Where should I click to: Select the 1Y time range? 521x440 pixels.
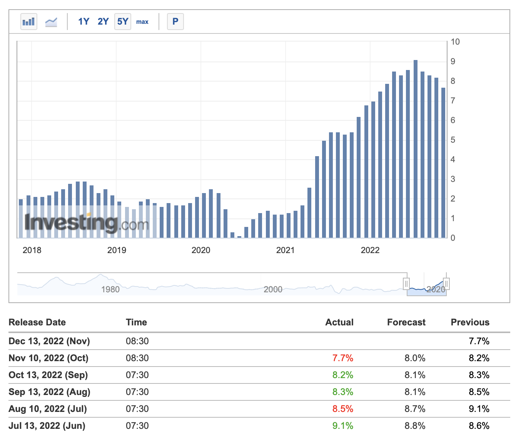pos(83,22)
